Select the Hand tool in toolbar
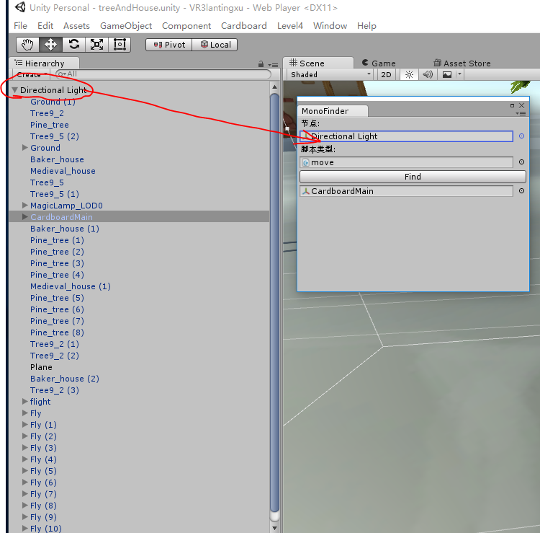 coord(27,45)
